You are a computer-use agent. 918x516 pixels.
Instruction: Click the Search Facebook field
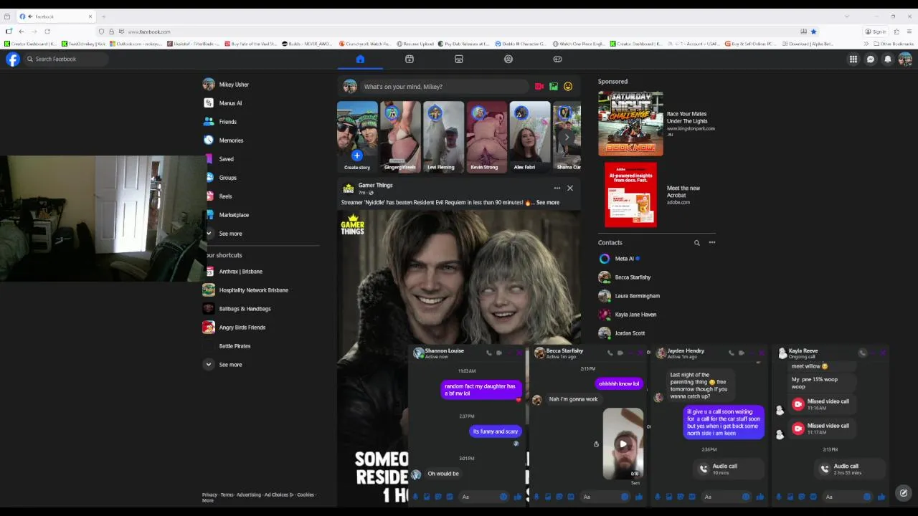[66, 59]
